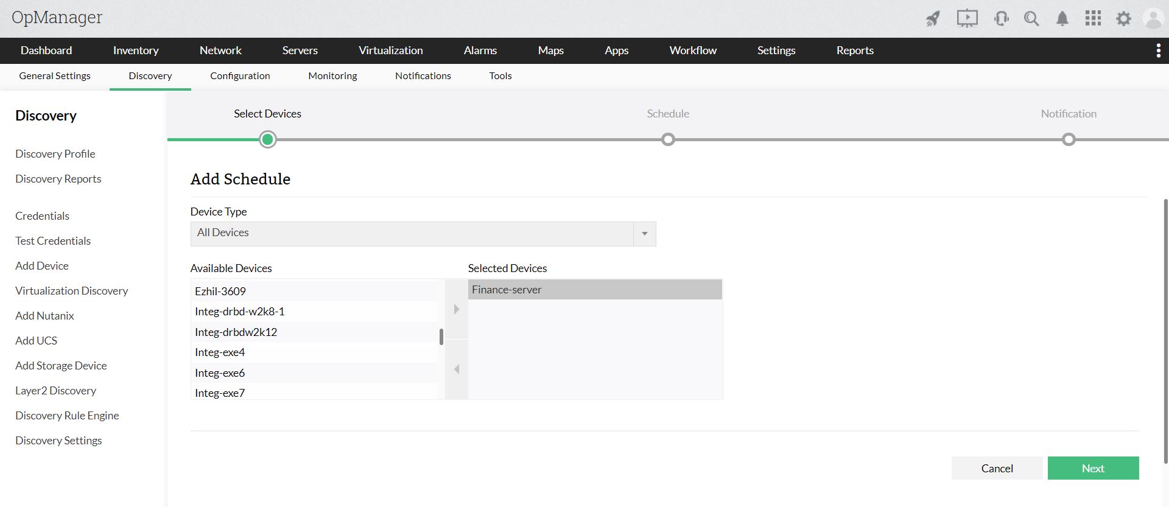
Task: Open Layer2 Discovery link
Action: coord(56,391)
